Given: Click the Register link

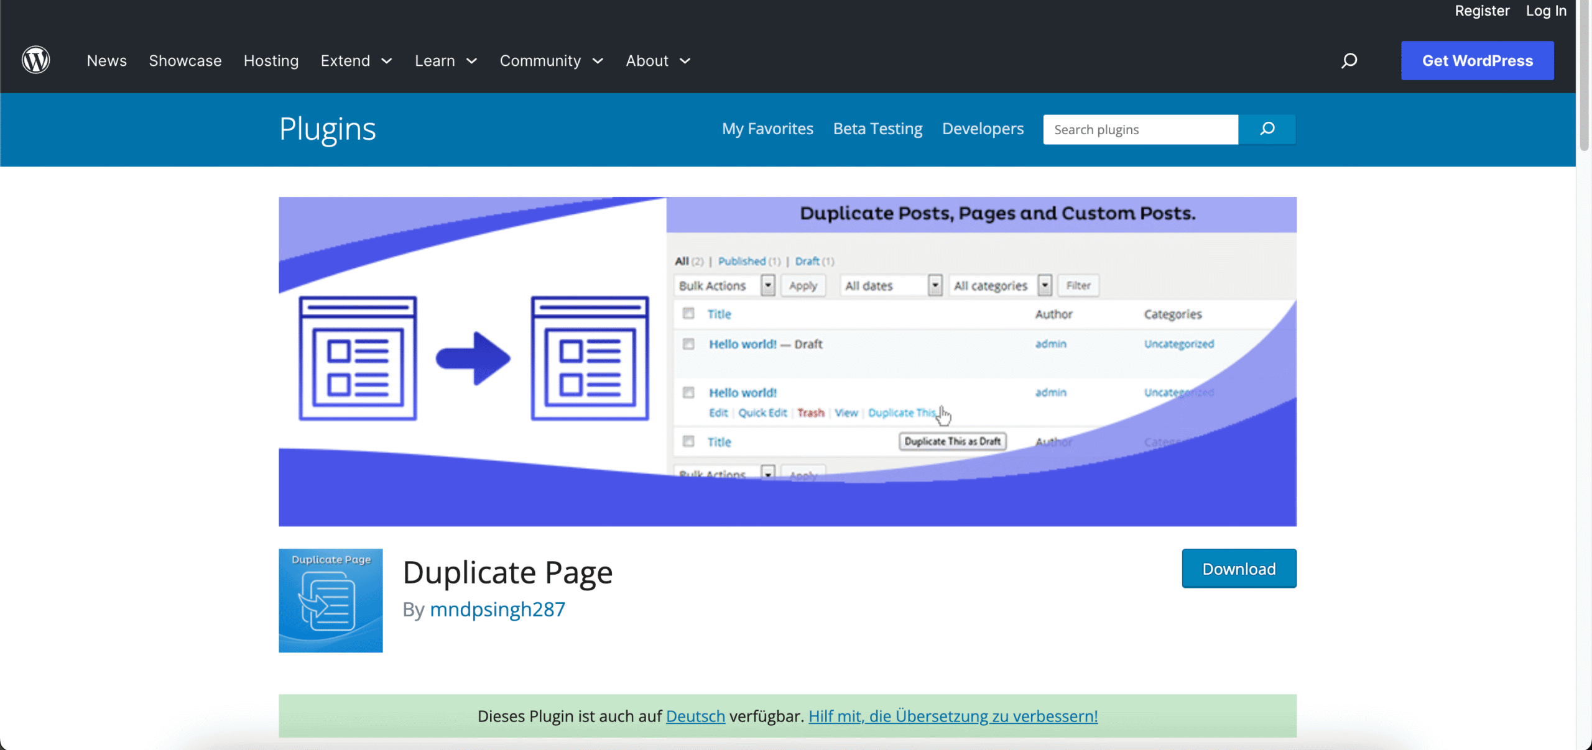Looking at the screenshot, I should click(1482, 11).
